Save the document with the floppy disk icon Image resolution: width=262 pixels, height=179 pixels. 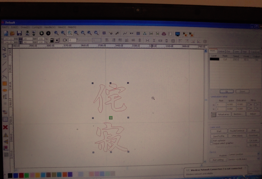click(x=19, y=33)
